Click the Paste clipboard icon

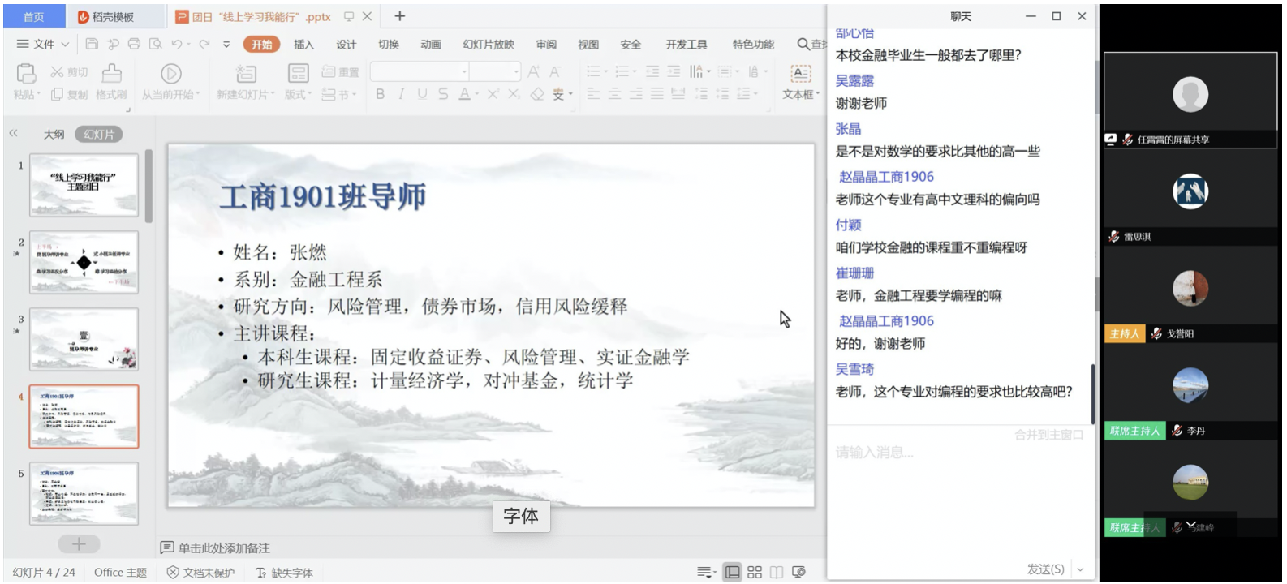26,74
